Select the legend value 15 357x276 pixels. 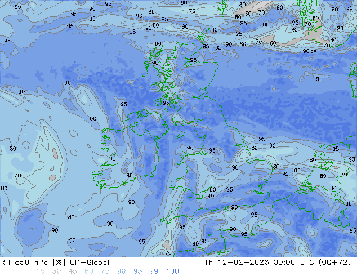40,271
